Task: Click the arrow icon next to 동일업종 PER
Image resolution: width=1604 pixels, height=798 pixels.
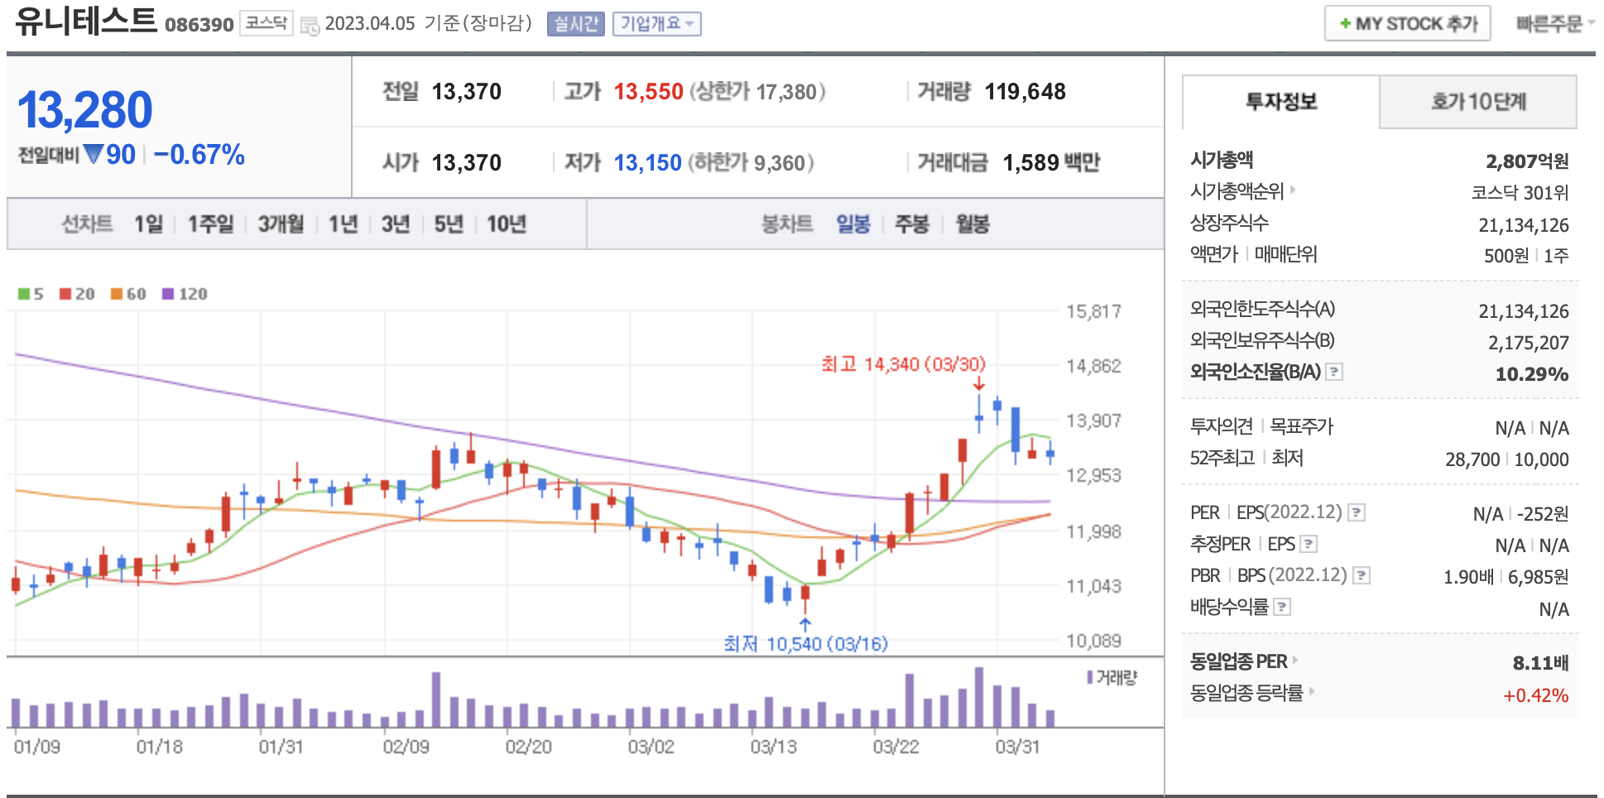Action: click(1295, 660)
